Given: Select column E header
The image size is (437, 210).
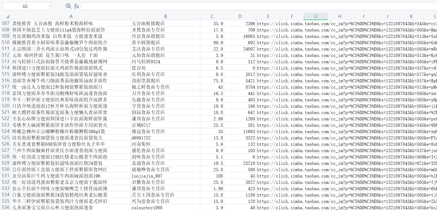Looking at the screenshot, I should (268, 16).
